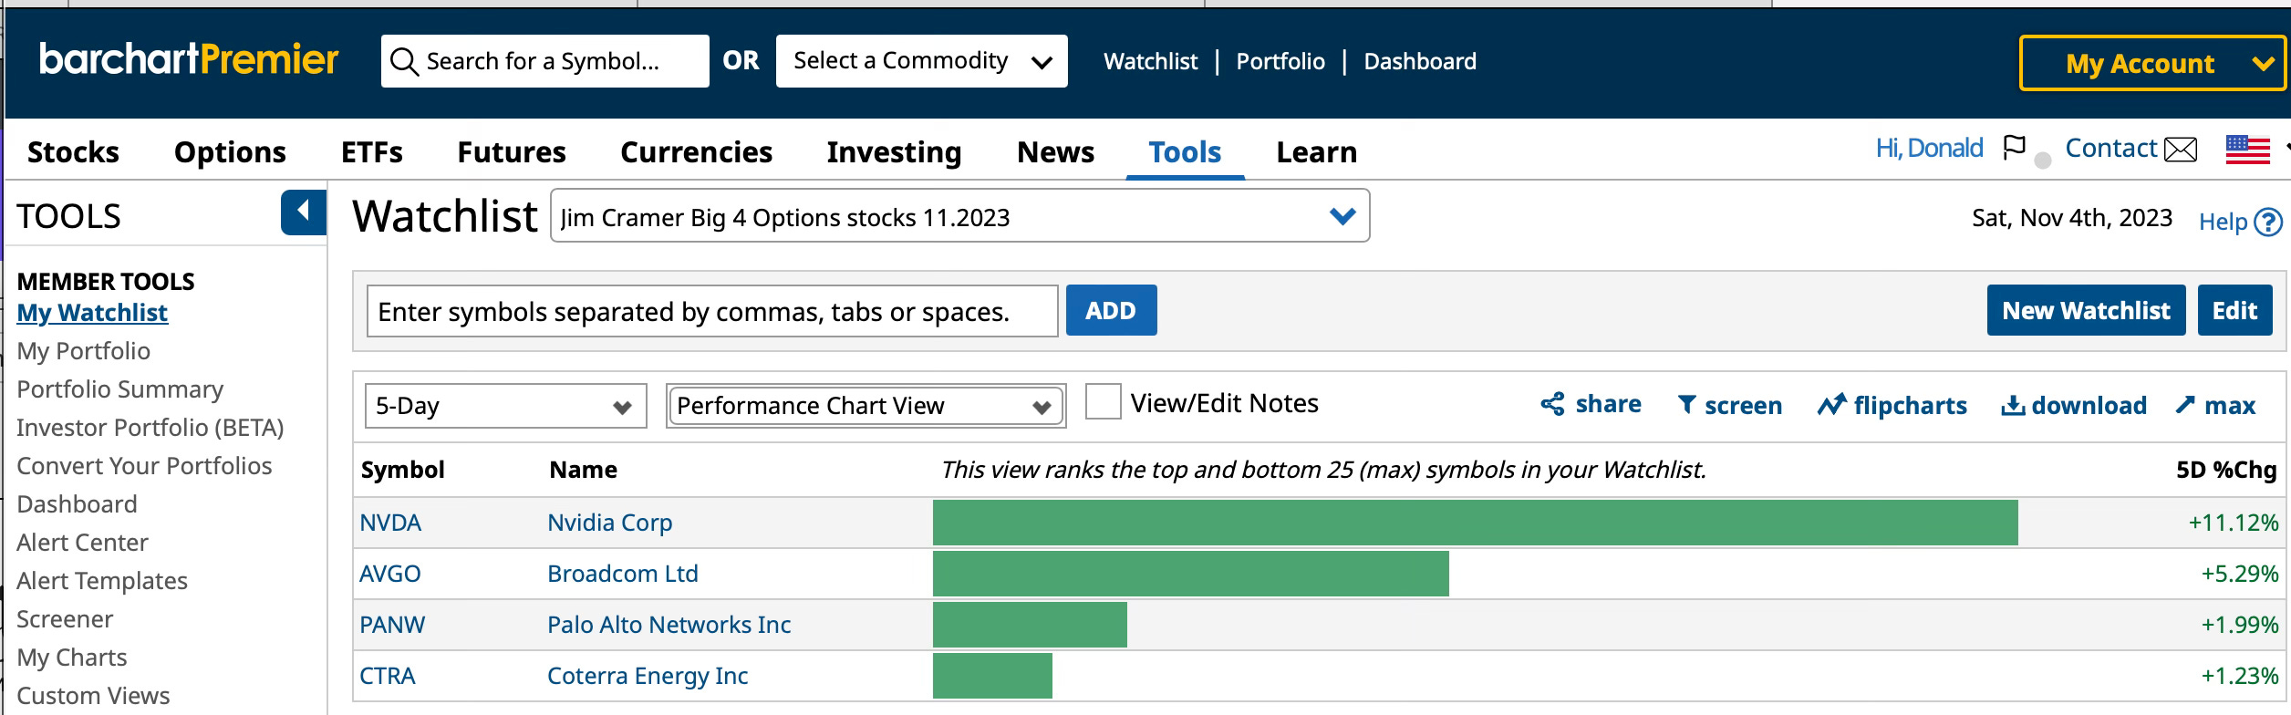Open barchart Premier logo home

click(x=189, y=59)
